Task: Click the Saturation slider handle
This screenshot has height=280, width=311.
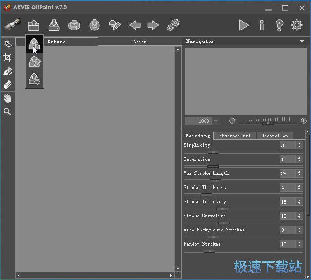Action: tap(213, 166)
